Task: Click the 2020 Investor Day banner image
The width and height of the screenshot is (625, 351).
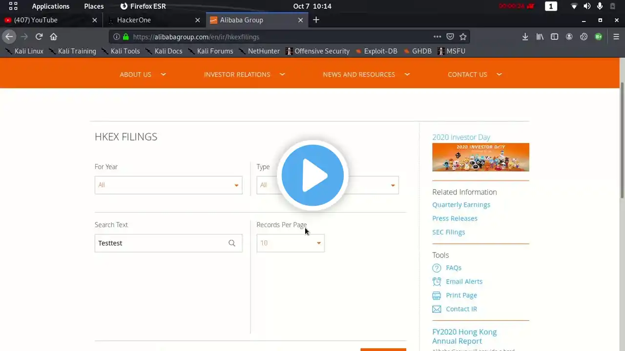Action: [480, 157]
